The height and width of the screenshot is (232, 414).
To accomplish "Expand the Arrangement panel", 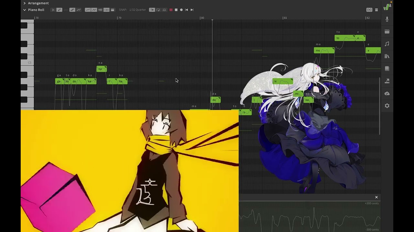I will coord(25,3).
